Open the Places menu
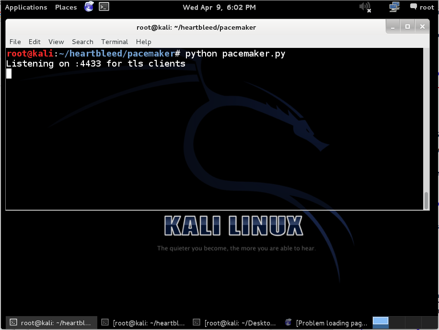The width and height of the screenshot is (439, 330). 66,7
